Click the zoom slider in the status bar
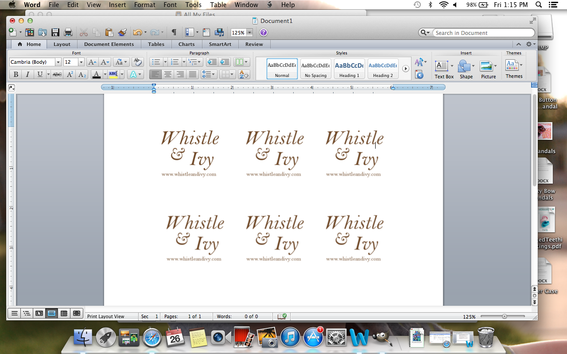 [x=503, y=316]
